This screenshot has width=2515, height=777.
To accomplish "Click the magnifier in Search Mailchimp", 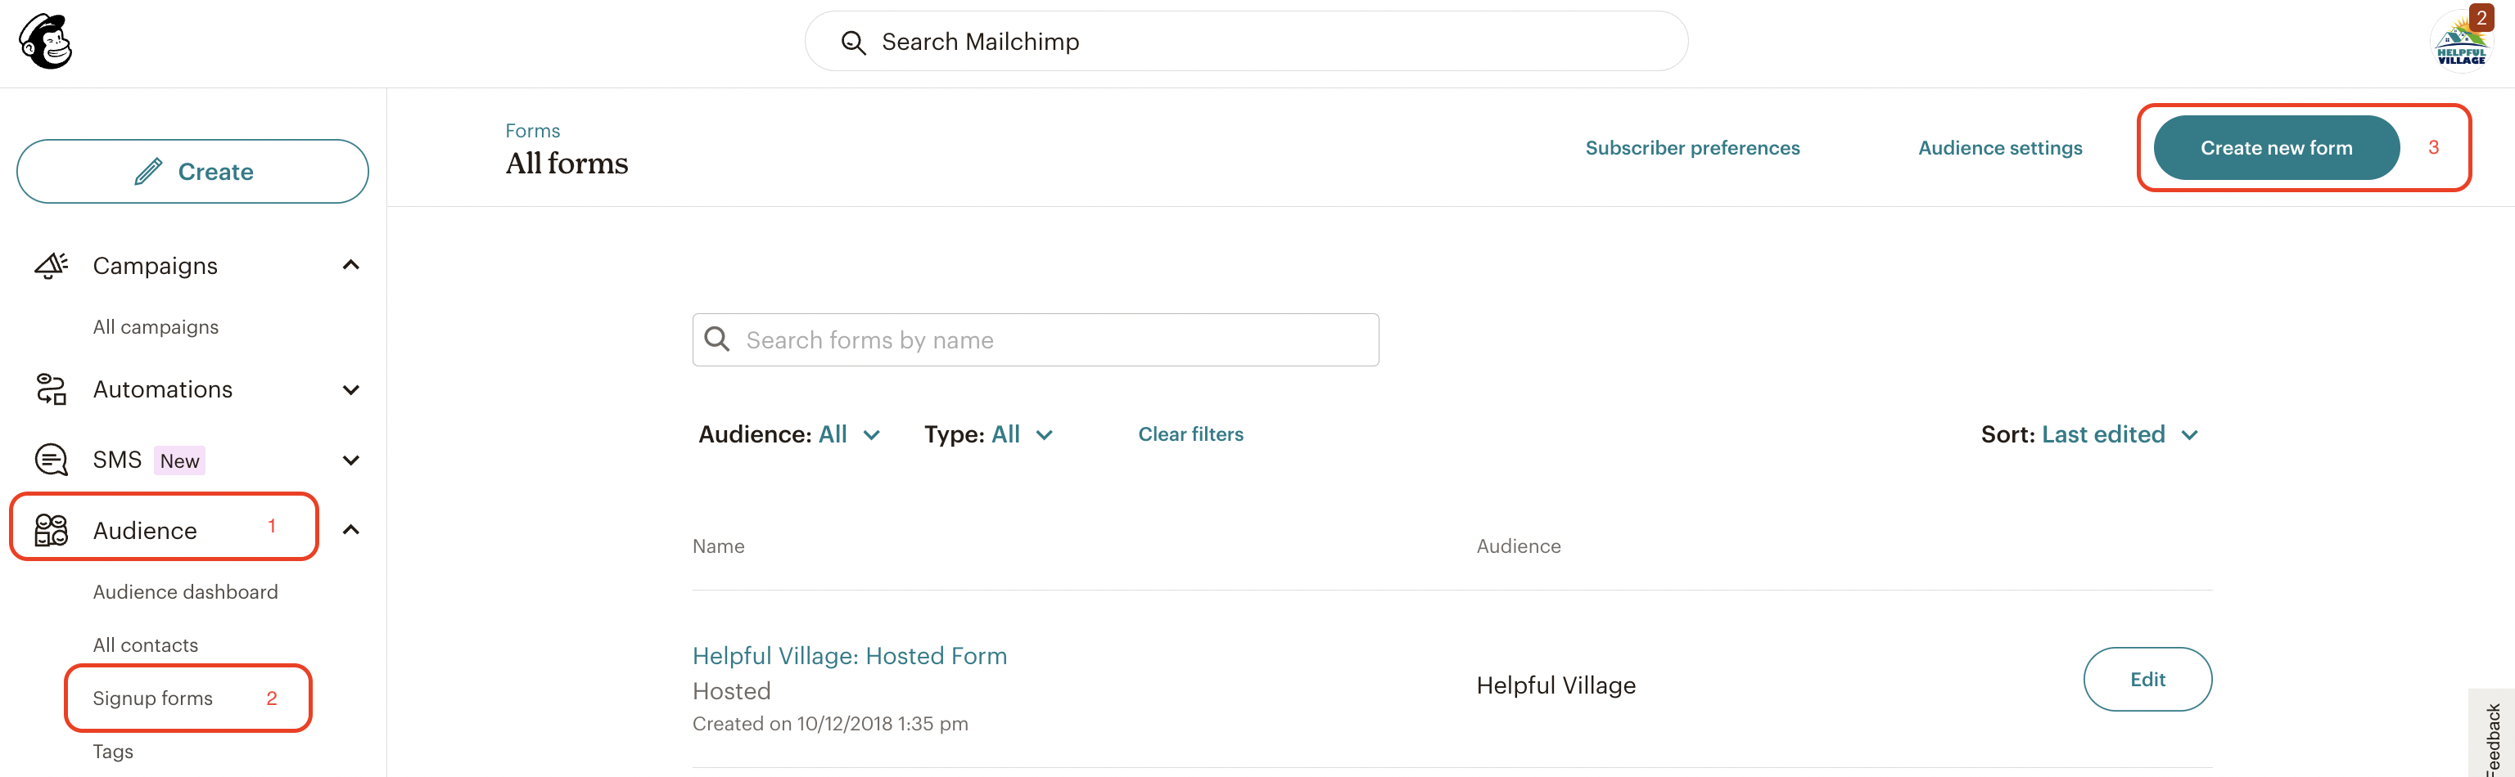I will coord(853,42).
